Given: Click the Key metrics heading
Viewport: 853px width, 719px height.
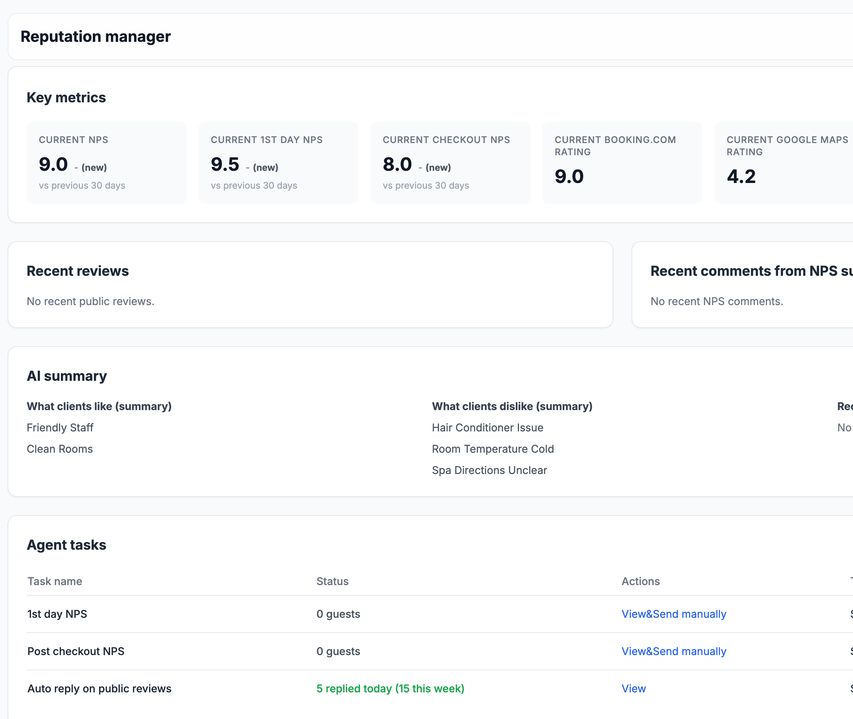Looking at the screenshot, I should pyautogui.click(x=66, y=97).
